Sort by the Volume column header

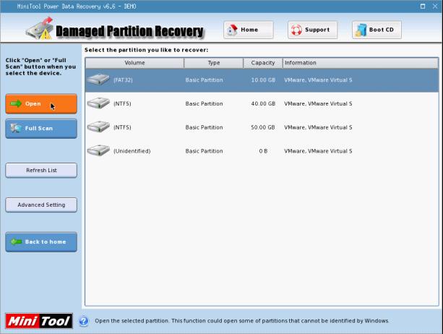pos(134,63)
